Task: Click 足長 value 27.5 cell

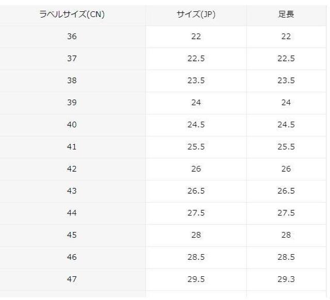Action: pos(286,213)
